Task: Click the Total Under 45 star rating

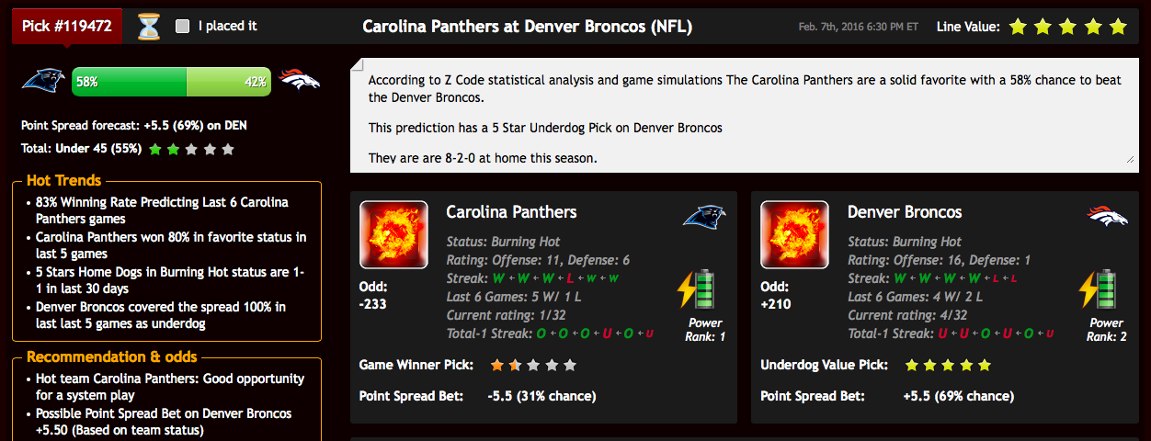Action: tap(191, 149)
